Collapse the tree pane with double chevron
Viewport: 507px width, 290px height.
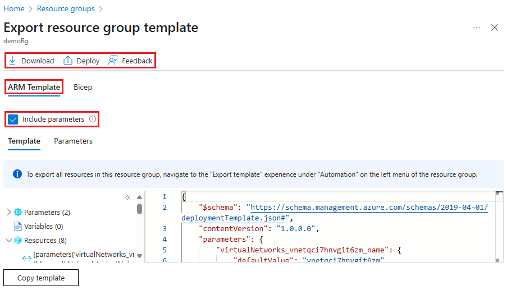pos(128,197)
